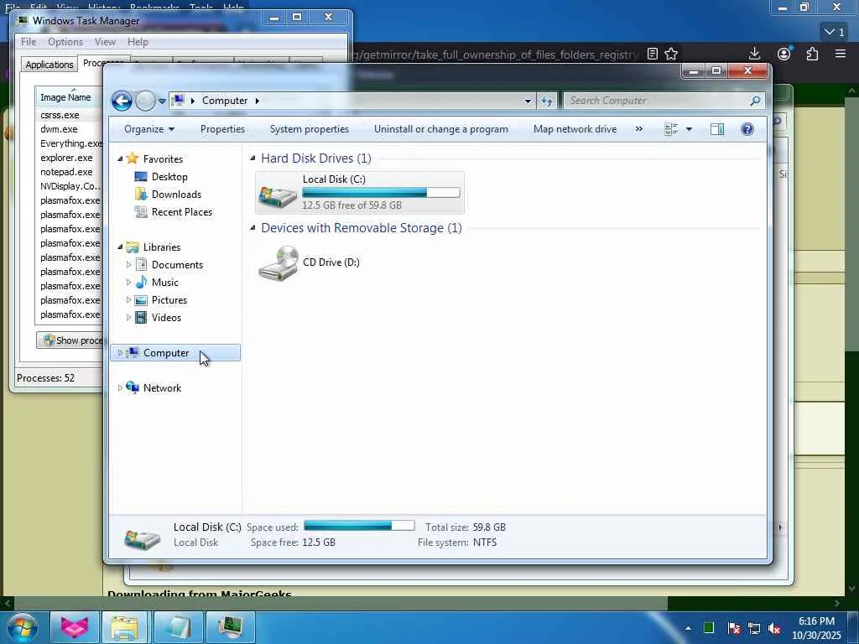The image size is (859, 644).
Task: Click pink fox browser taskbar icon
Action: (x=75, y=627)
